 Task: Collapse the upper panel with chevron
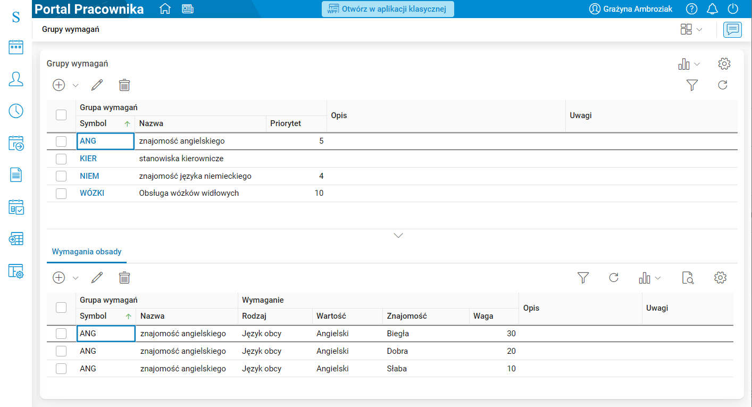pos(398,235)
